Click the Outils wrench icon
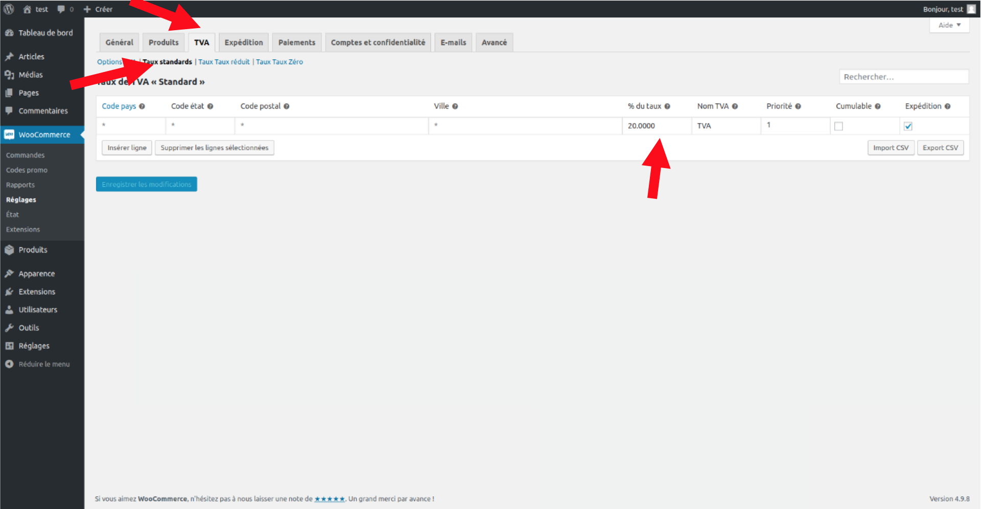 tap(9, 328)
